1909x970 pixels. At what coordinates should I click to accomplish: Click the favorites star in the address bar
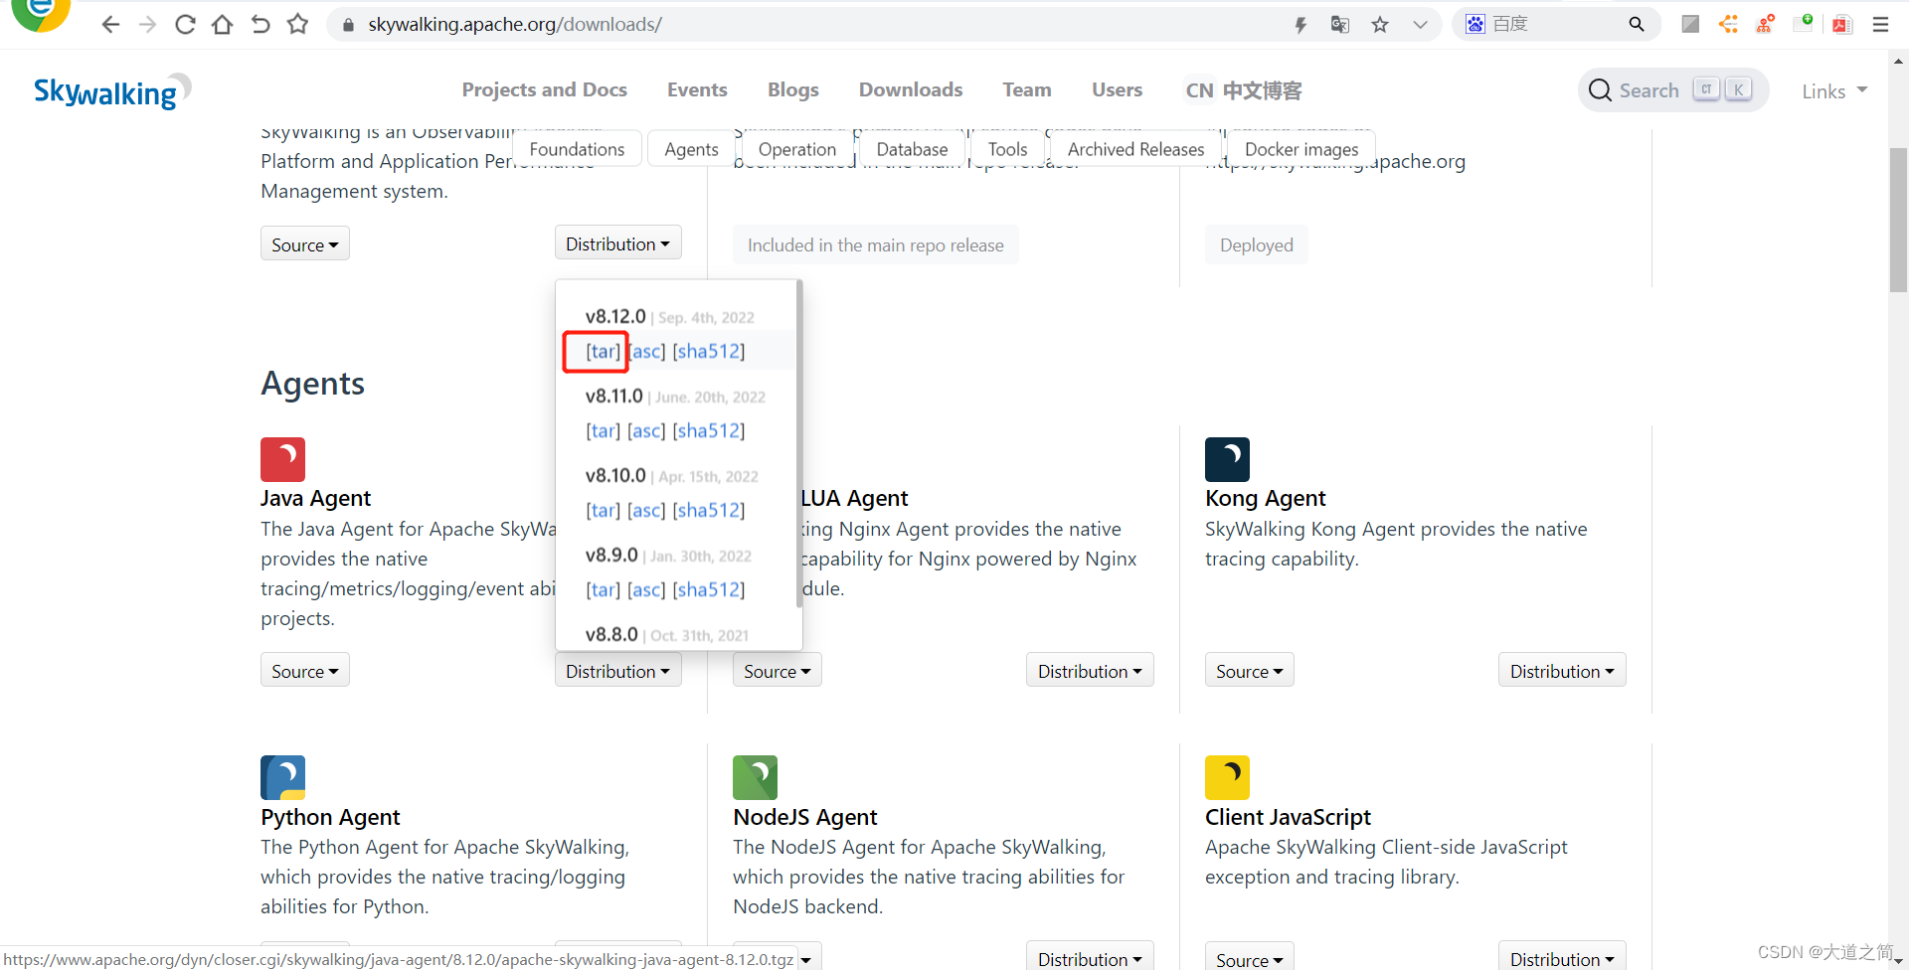tap(1380, 25)
